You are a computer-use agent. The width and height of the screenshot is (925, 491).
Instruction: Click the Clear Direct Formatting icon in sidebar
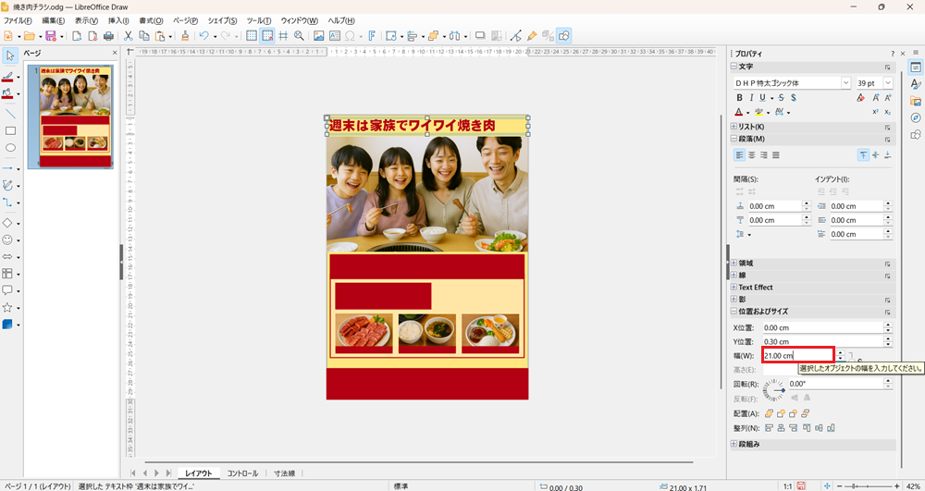[860, 98]
